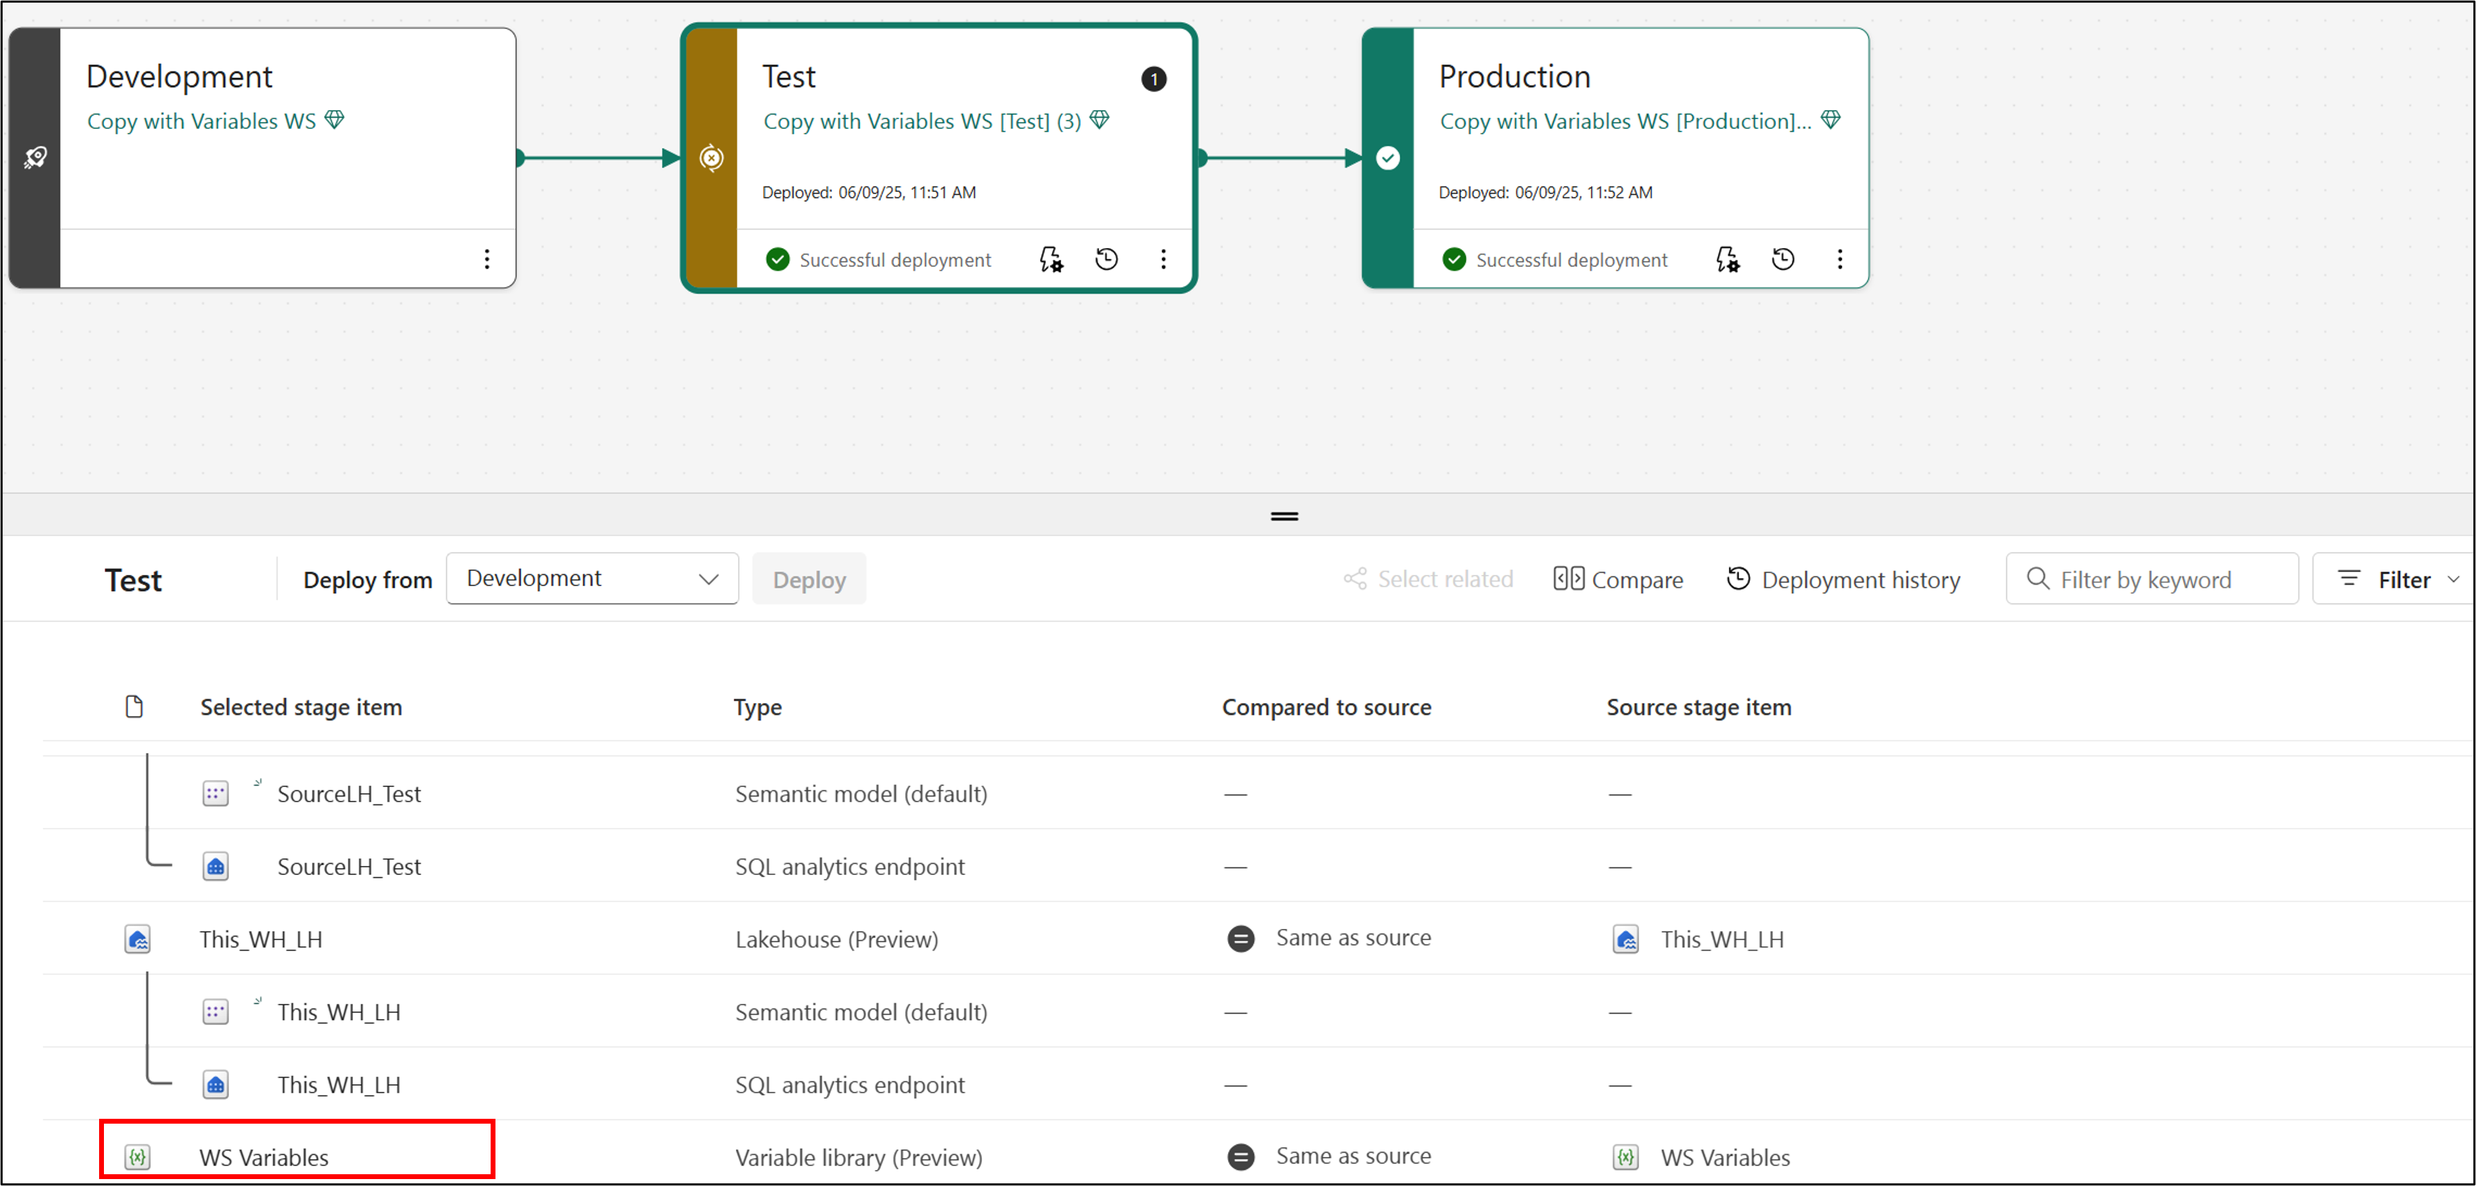The width and height of the screenshot is (2476, 1186).
Task: Expand the Filter dropdown
Action: (x=2397, y=580)
